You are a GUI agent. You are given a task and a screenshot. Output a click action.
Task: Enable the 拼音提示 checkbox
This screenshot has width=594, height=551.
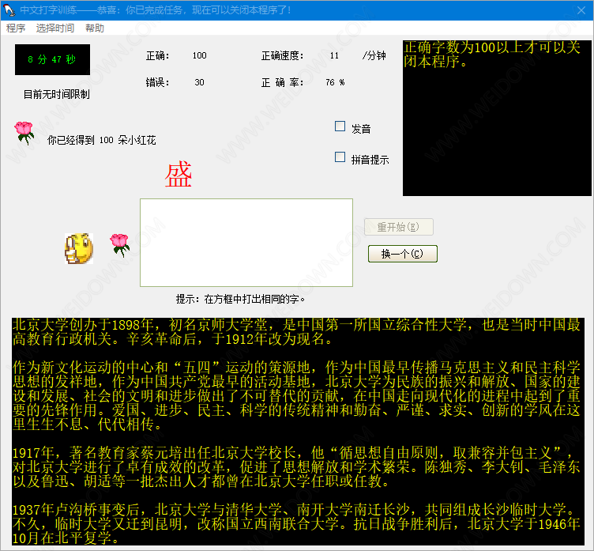(340, 157)
